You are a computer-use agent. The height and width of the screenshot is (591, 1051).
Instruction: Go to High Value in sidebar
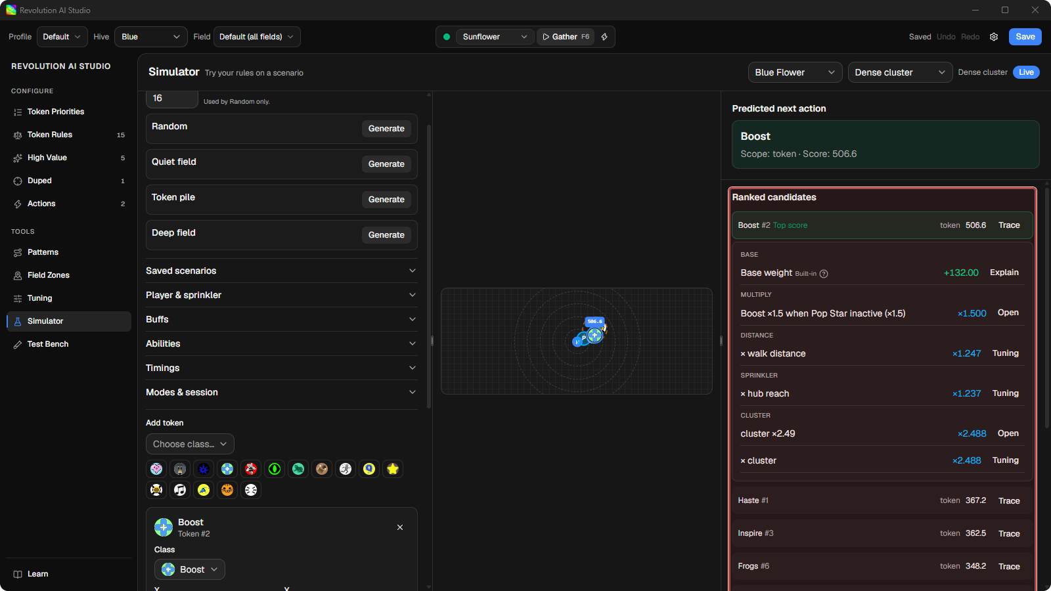[69, 158]
